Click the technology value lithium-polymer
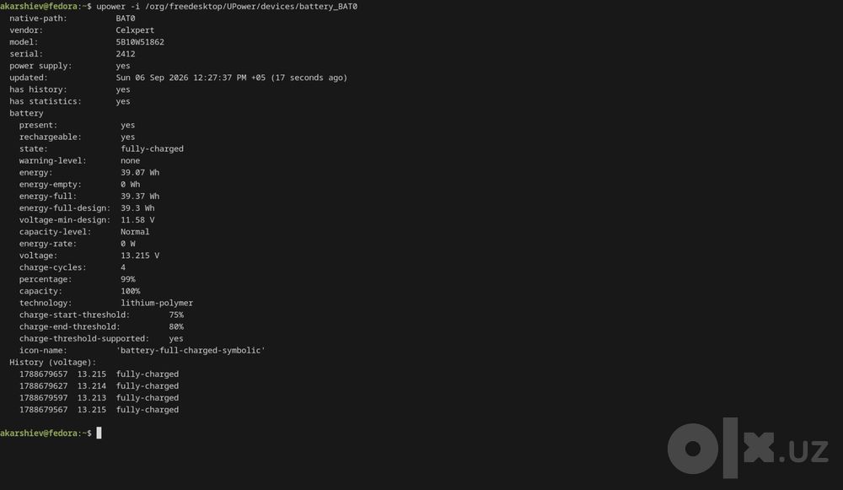Screen dimensions: 843x490 [157, 302]
